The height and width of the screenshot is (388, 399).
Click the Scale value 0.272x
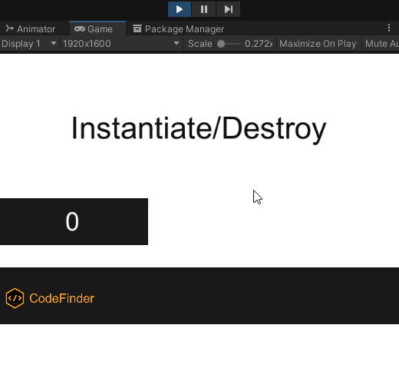coord(259,44)
